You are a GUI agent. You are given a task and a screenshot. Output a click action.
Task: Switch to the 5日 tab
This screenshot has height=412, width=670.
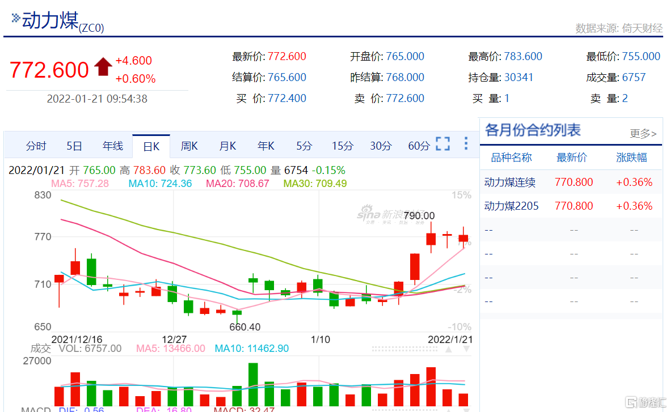[x=74, y=146]
